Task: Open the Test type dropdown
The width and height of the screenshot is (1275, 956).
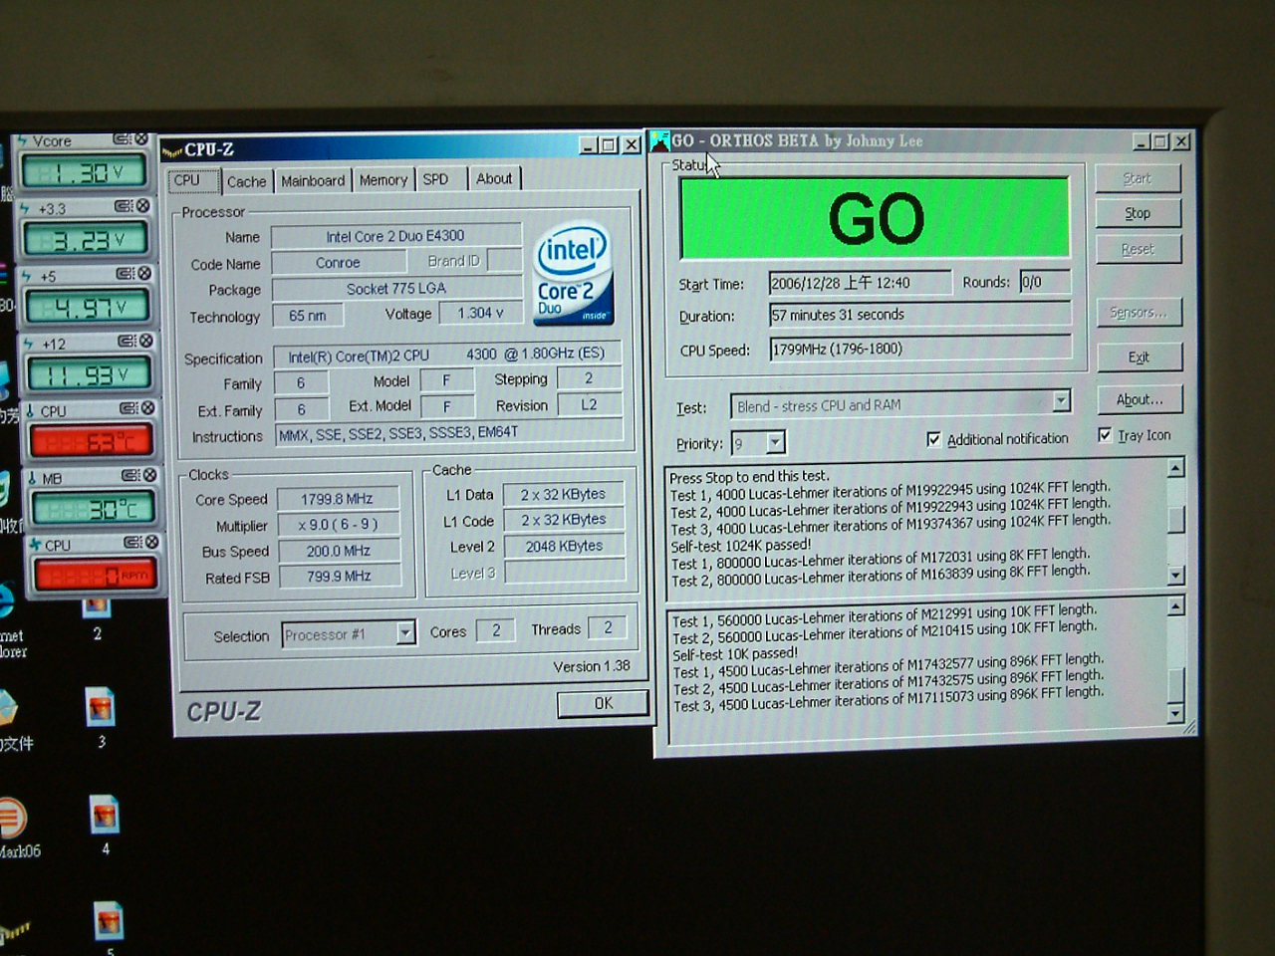Action: [1061, 400]
